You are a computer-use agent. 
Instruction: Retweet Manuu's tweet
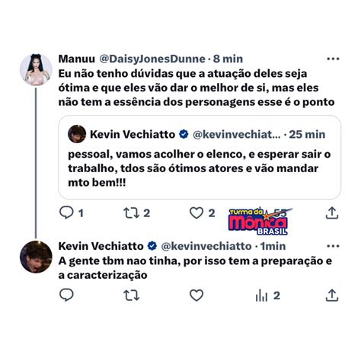[132, 213]
